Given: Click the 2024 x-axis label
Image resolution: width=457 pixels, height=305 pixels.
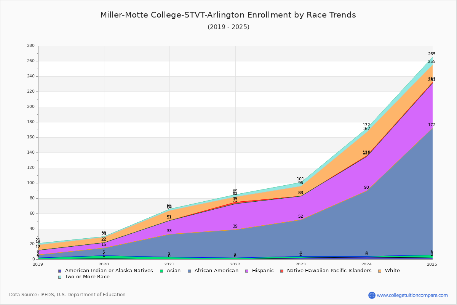Looking at the screenshot, I should pyautogui.click(x=367, y=264).
